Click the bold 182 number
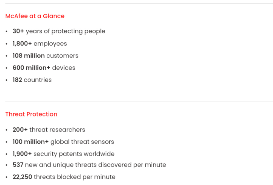The width and height of the screenshot is (273, 185). tap(17, 80)
